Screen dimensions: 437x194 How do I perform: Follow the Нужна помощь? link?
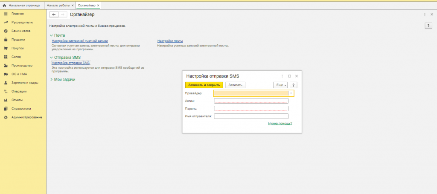(x=280, y=123)
